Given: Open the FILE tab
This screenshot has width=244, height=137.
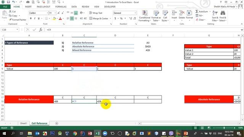Looking at the screenshot, I should [5, 7].
